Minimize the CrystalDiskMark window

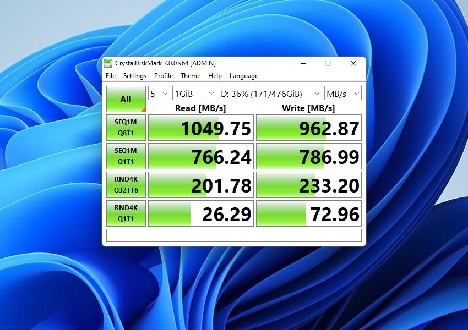tap(303, 63)
